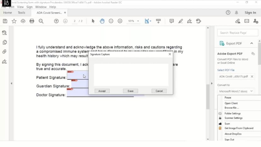Go to previous page arrow
Viewport: 261px width, 147px height.
point(56,21)
